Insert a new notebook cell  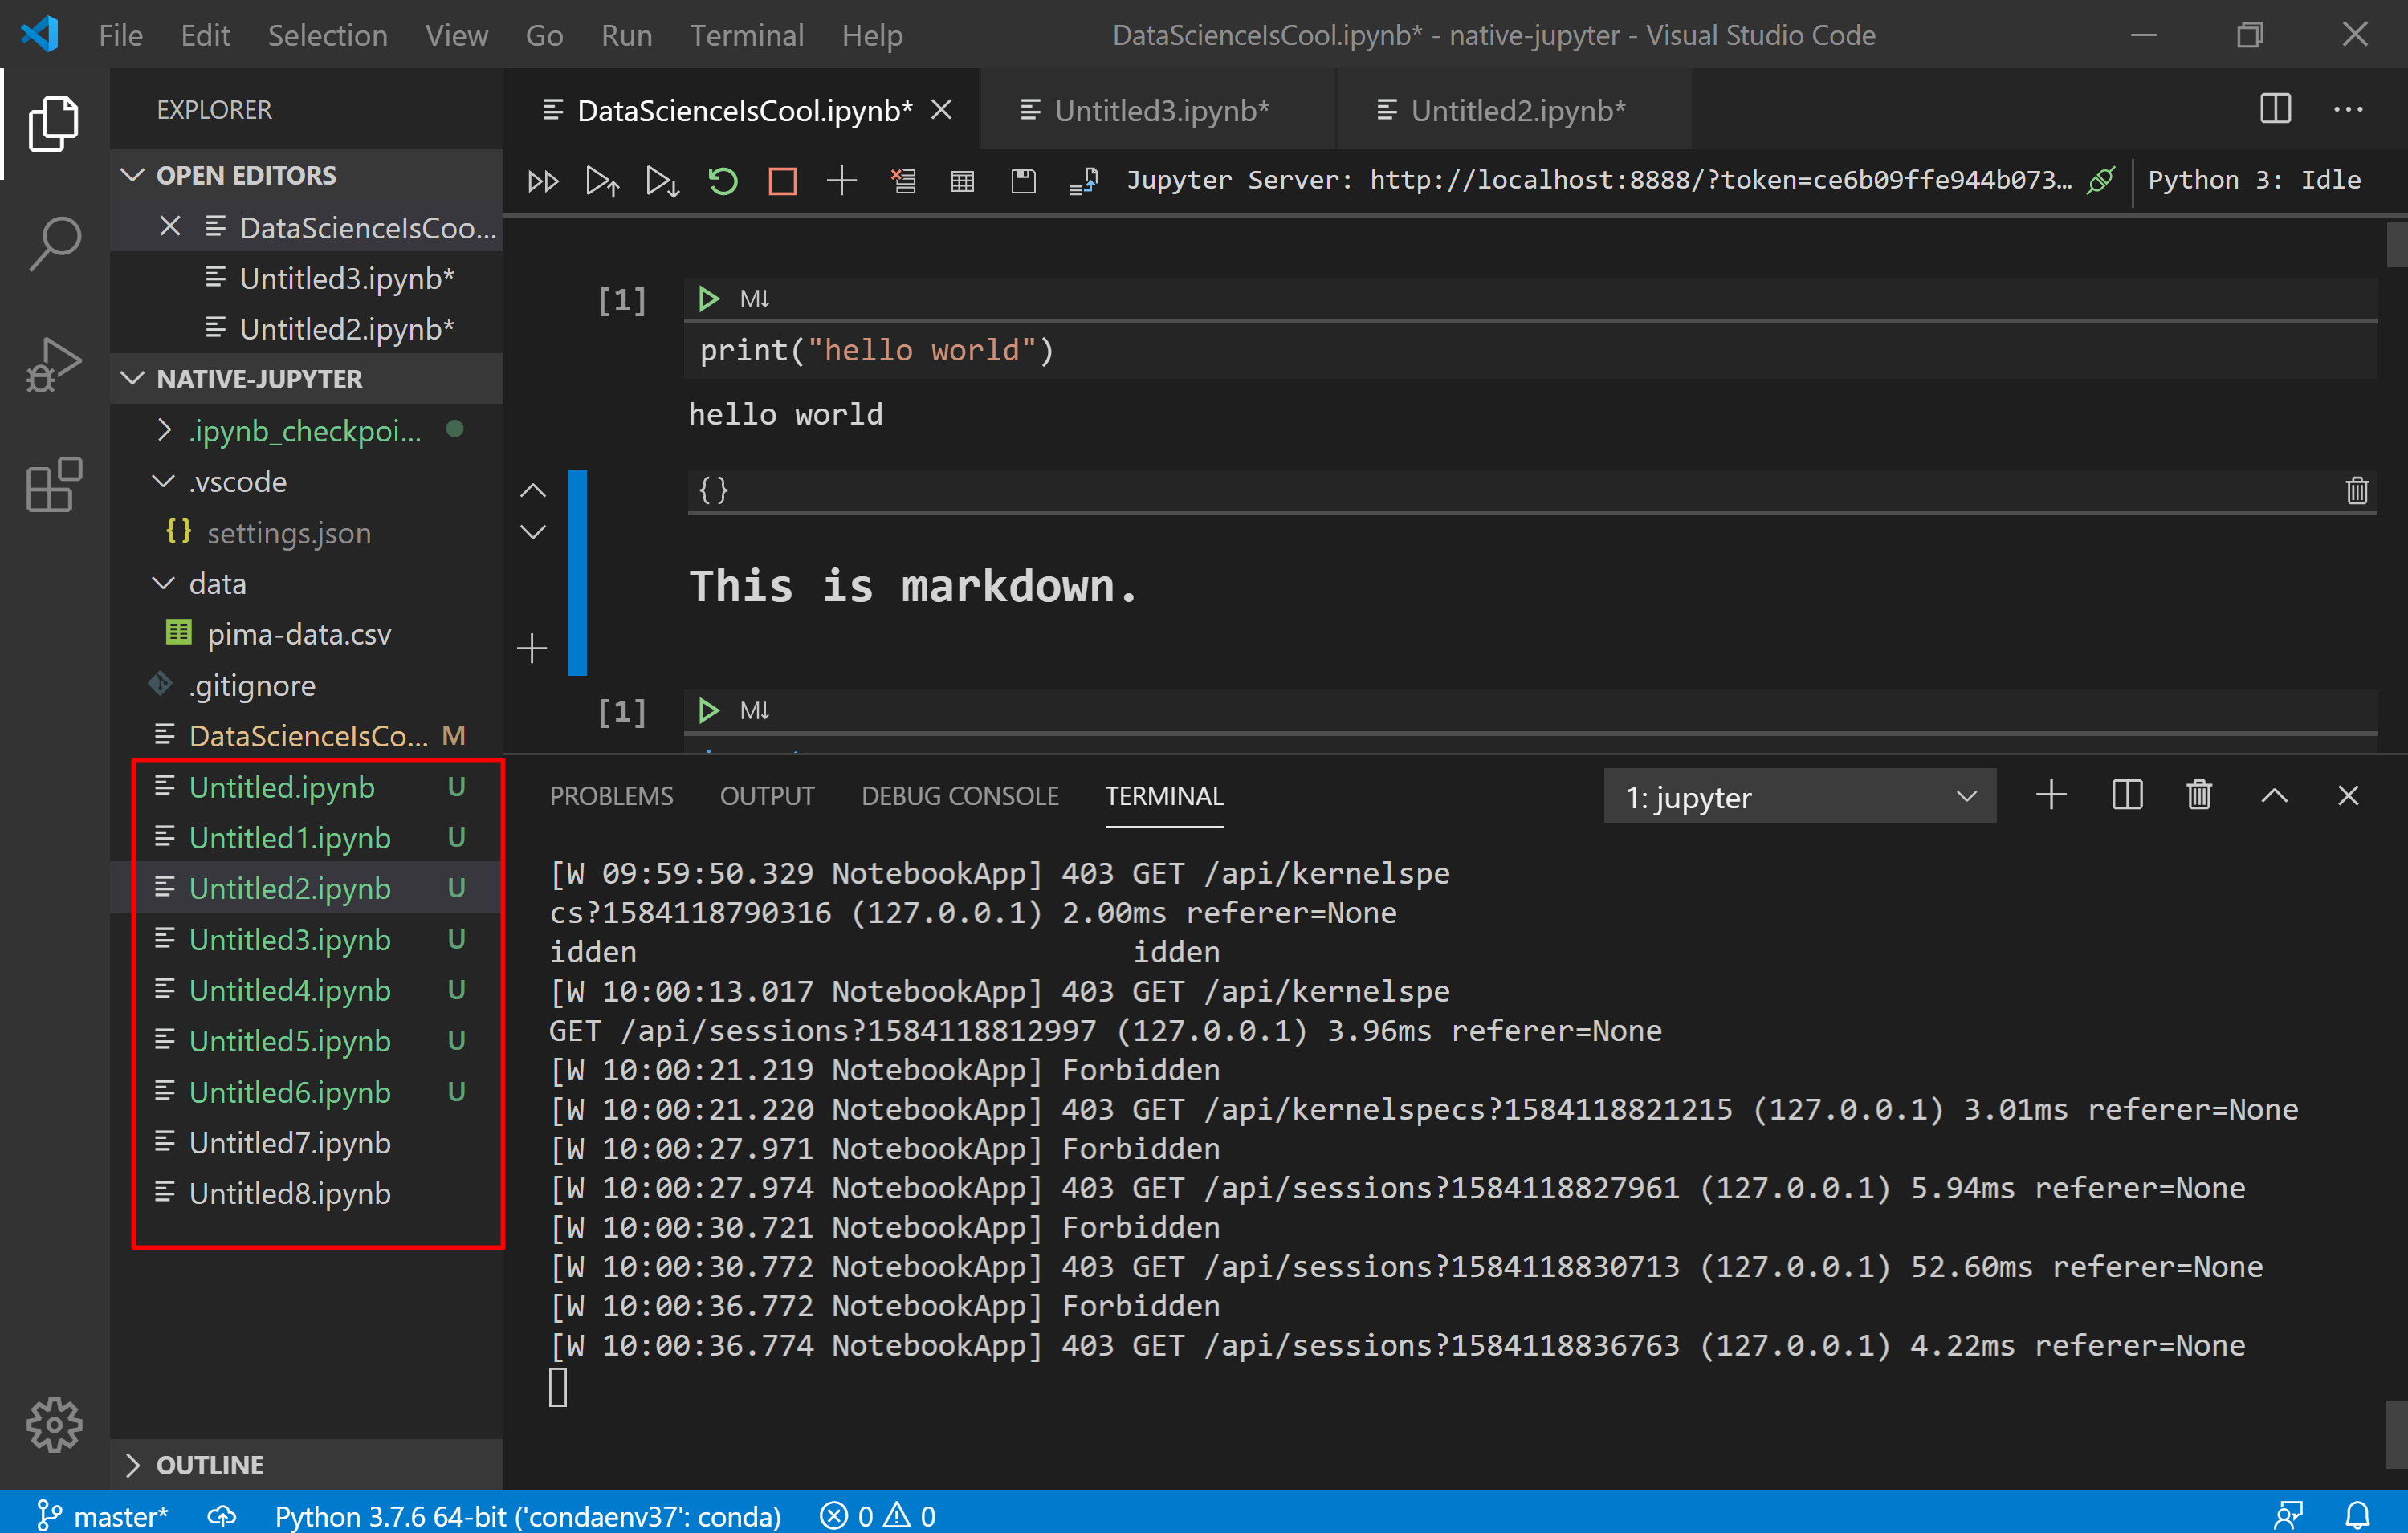point(842,181)
